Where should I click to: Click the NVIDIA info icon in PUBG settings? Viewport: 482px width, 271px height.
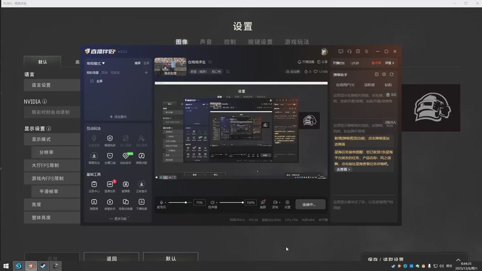tap(45, 101)
